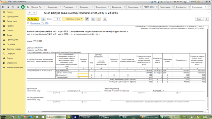
Task: Close the Монитор По... tab
Action: 44,7
